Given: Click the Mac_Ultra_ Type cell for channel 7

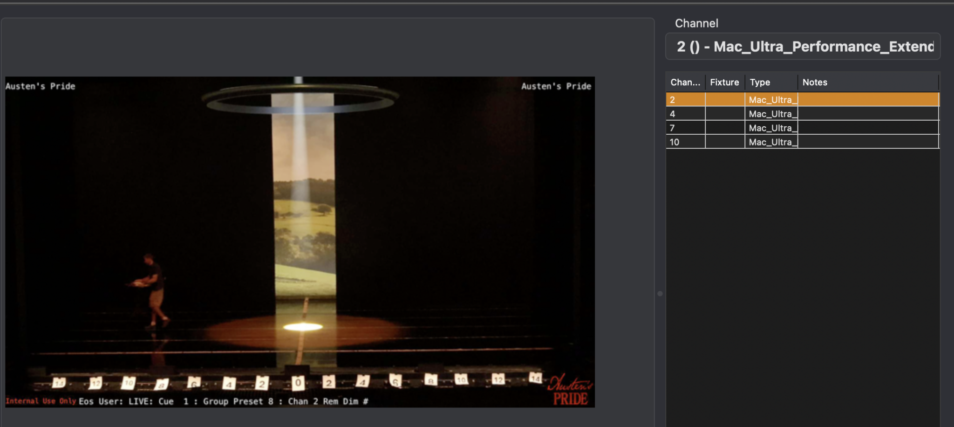Looking at the screenshot, I should 772,127.
